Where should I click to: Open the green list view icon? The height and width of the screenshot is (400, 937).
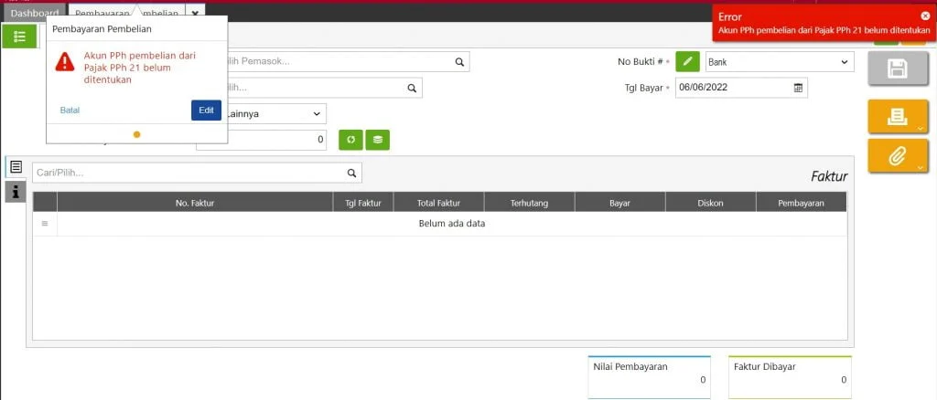(19, 36)
